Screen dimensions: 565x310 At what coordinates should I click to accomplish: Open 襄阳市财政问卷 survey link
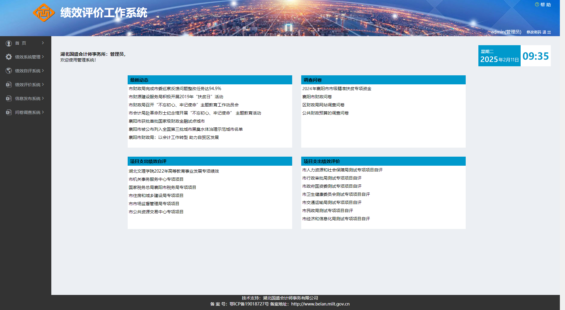click(318, 97)
